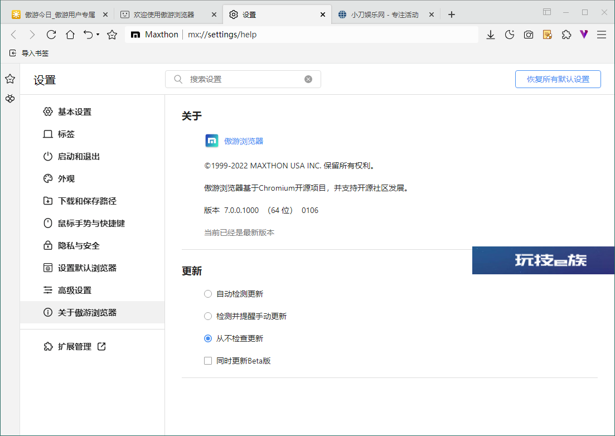Screen dimensions: 615x436
Task: Open 高级设置 section
Action: 92,290
